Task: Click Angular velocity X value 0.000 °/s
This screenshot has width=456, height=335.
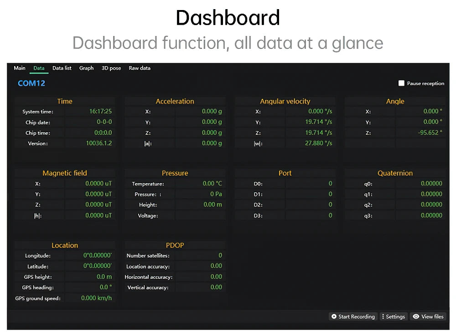Action: tap(320, 111)
